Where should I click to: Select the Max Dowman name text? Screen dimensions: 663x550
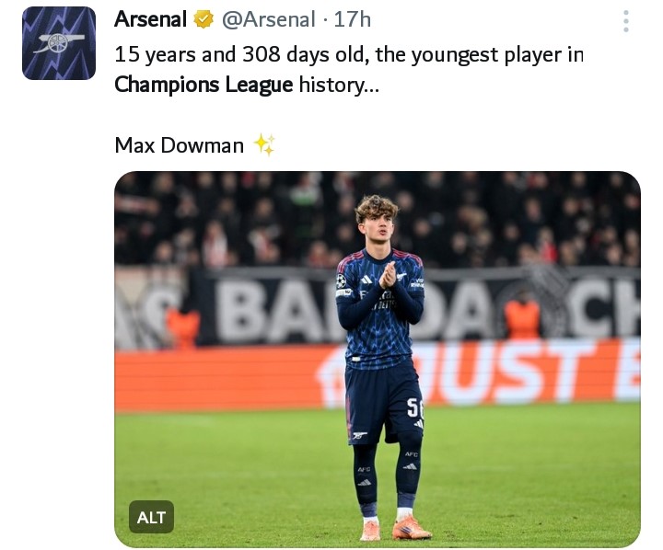(x=179, y=145)
